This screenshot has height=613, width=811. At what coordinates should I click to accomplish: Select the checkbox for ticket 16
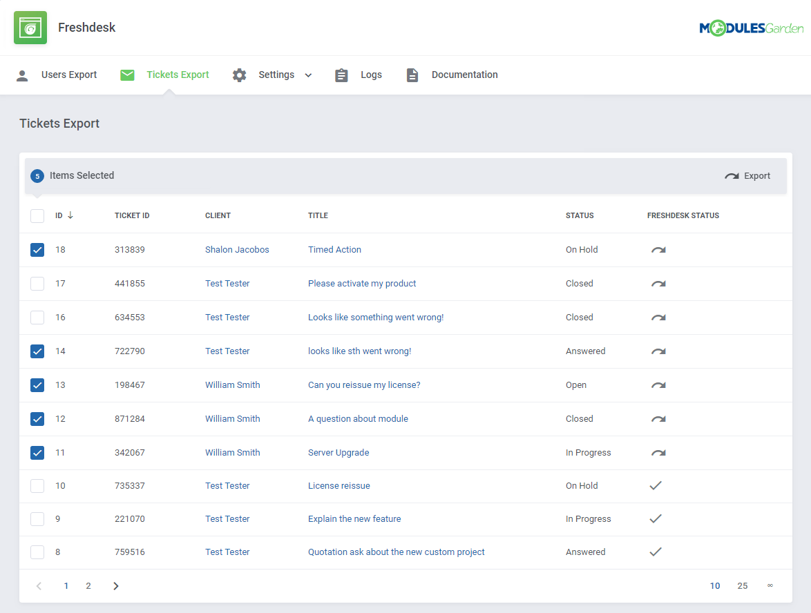click(x=37, y=317)
